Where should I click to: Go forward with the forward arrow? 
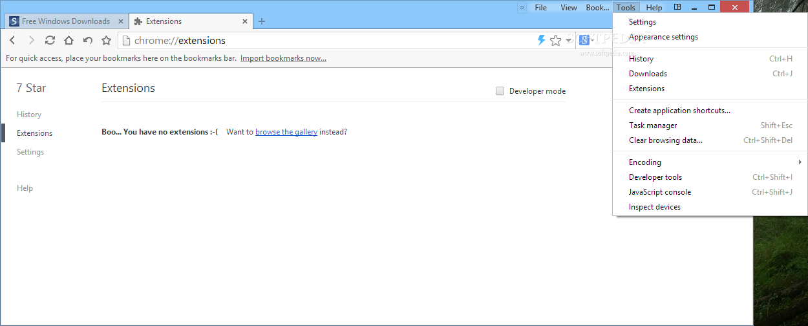(31, 40)
